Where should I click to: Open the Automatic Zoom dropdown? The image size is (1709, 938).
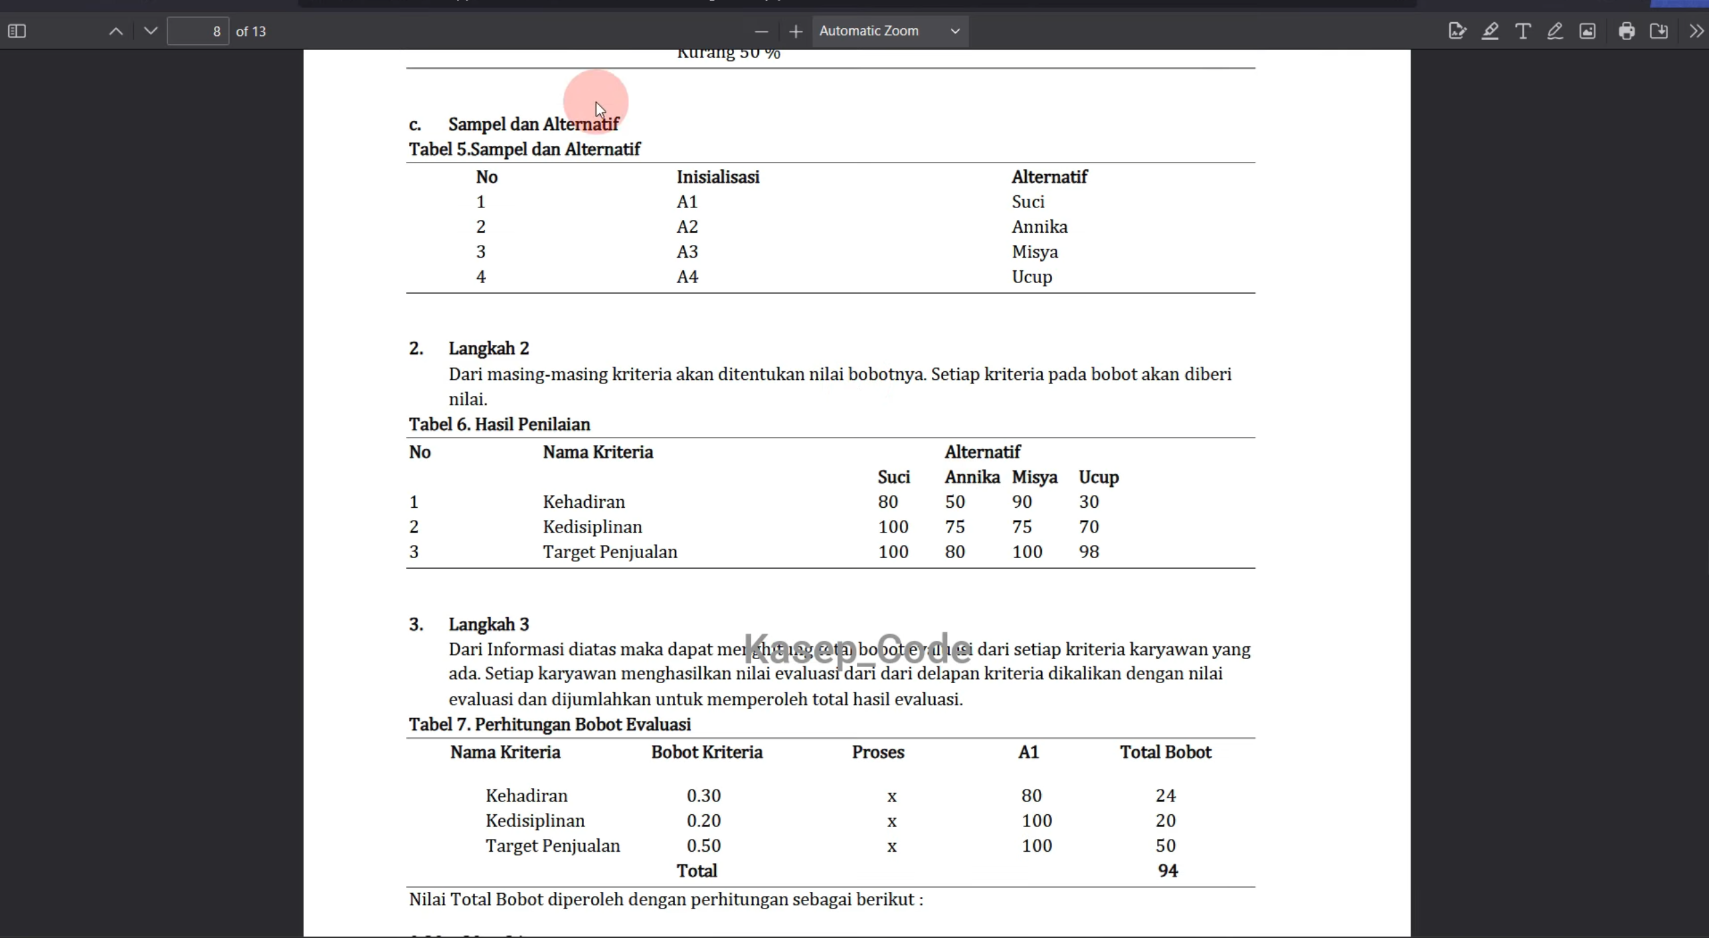pos(890,31)
